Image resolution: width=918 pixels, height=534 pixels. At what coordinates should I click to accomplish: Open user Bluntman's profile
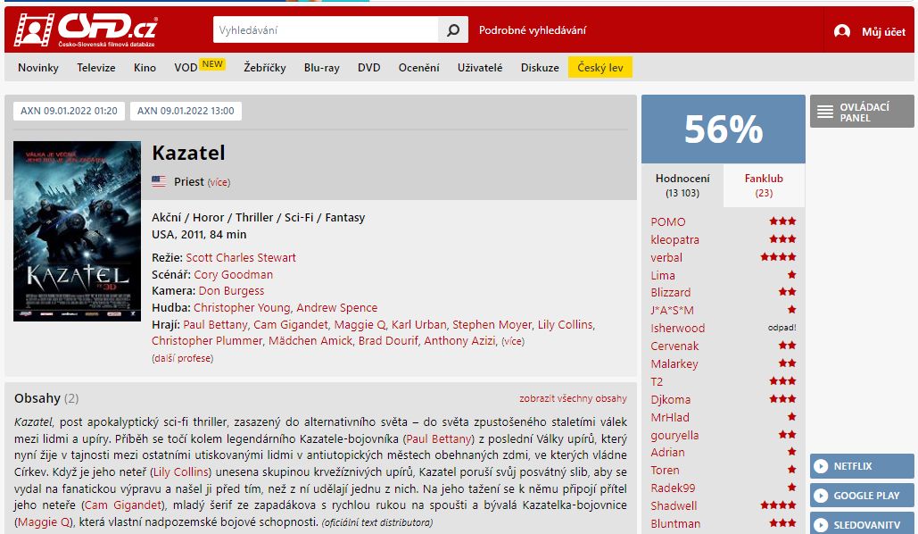(x=675, y=524)
